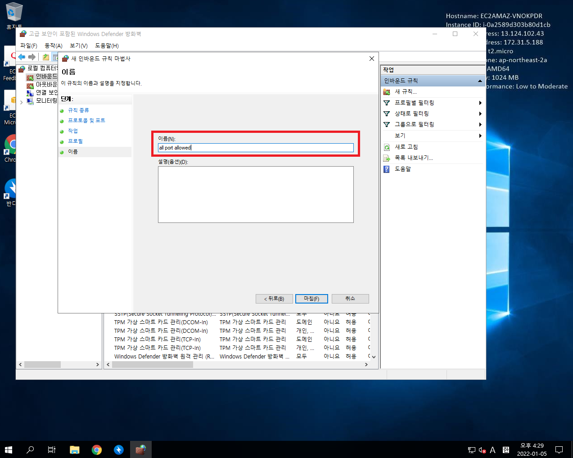The width and height of the screenshot is (573, 458).
Task: Open Task View on the taskbar
Action: 52,449
